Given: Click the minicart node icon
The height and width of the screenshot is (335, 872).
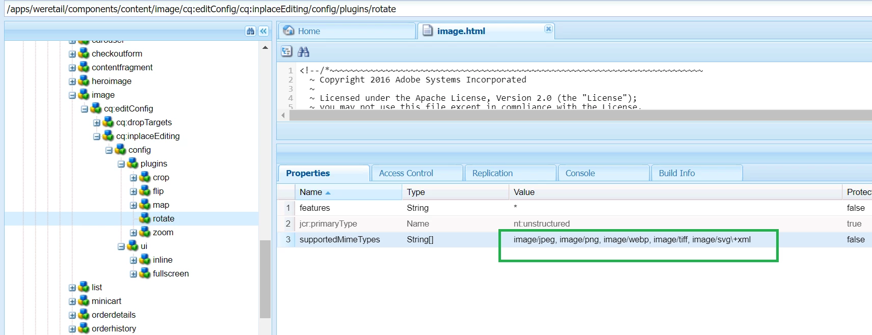Looking at the screenshot, I should tap(84, 301).
